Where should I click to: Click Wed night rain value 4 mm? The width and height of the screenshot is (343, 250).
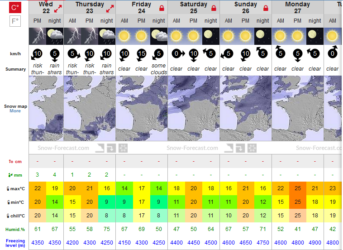pos(55,175)
